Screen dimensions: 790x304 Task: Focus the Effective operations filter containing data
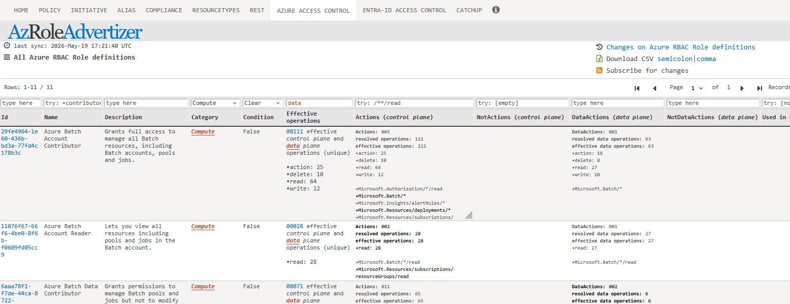319,103
